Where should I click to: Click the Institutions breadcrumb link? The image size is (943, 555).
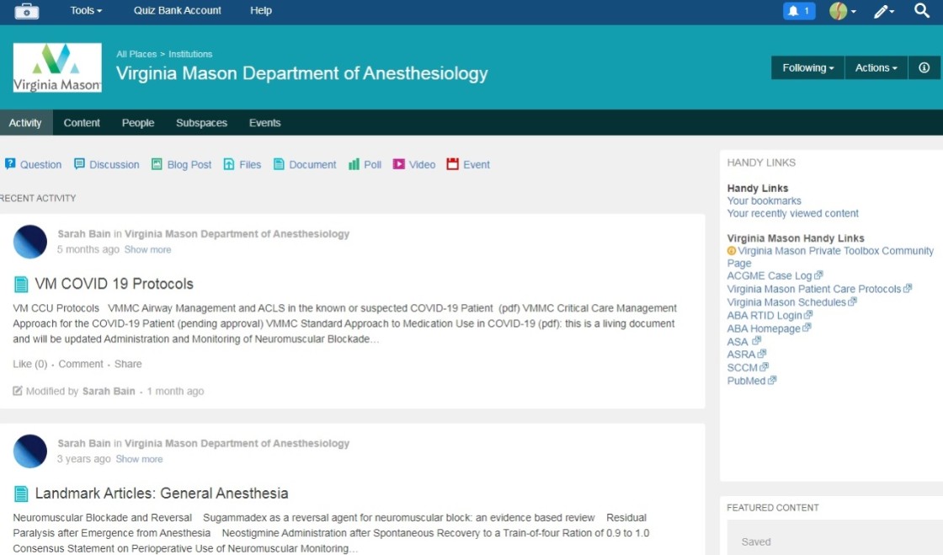pyautogui.click(x=190, y=54)
